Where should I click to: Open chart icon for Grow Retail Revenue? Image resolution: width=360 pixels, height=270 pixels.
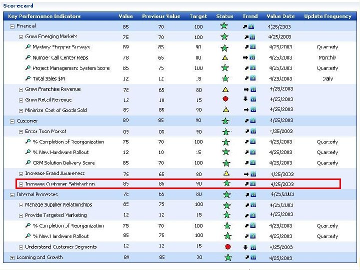253,99
